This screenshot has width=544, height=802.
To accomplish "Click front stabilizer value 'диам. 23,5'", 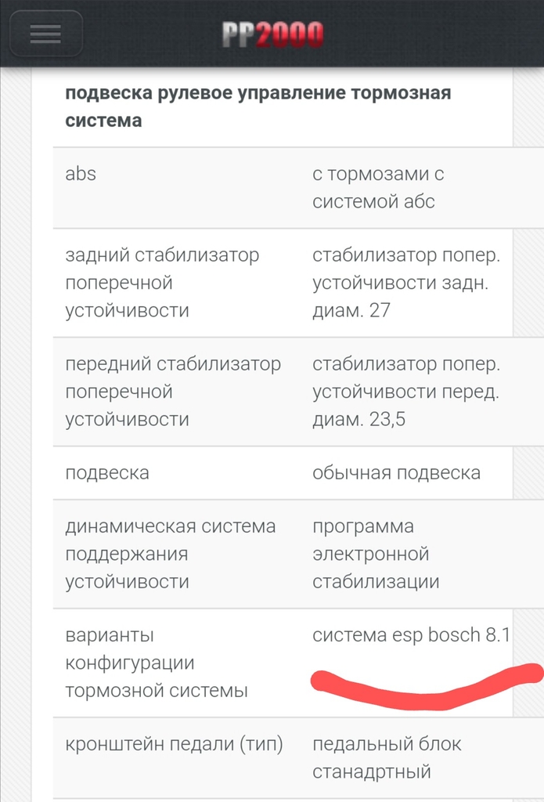I will tap(359, 420).
